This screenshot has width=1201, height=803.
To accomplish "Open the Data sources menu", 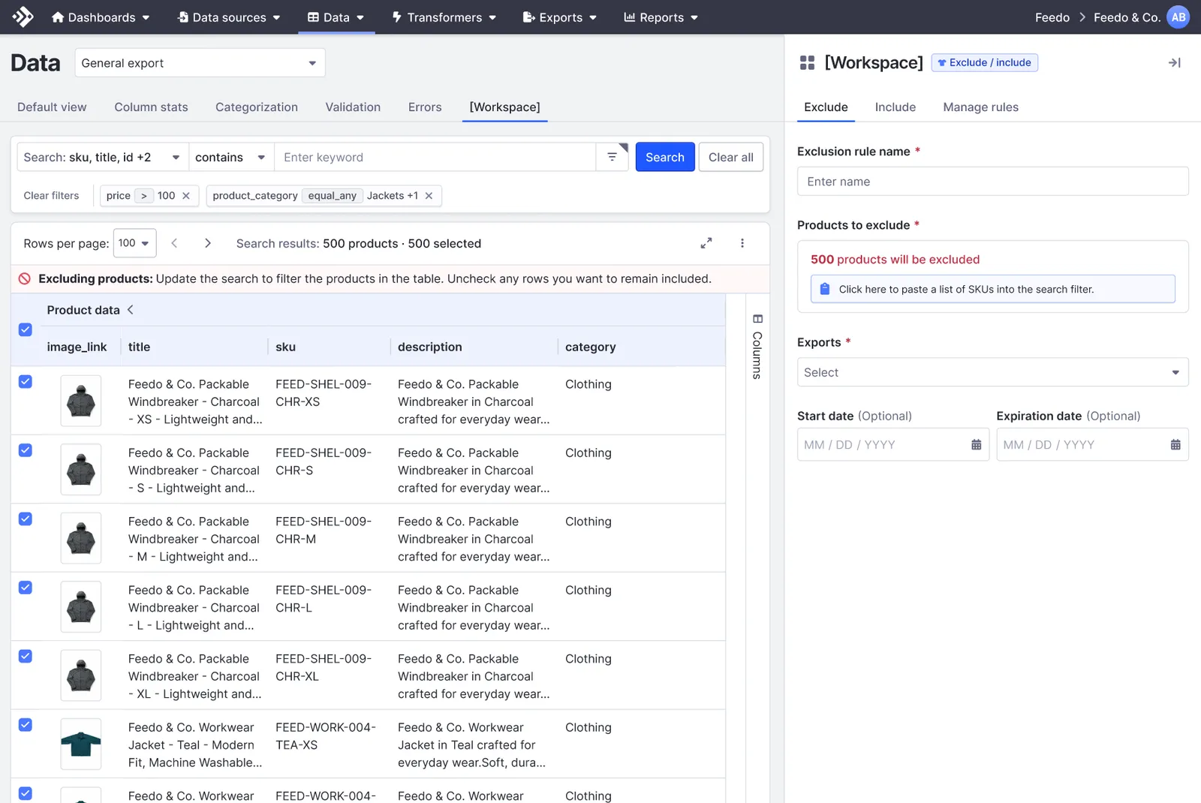I will pos(229,17).
